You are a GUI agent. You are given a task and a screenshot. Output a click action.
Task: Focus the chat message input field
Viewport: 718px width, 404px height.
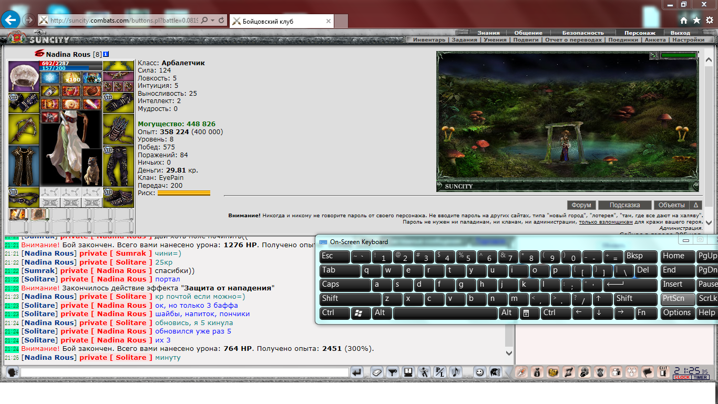(x=184, y=372)
